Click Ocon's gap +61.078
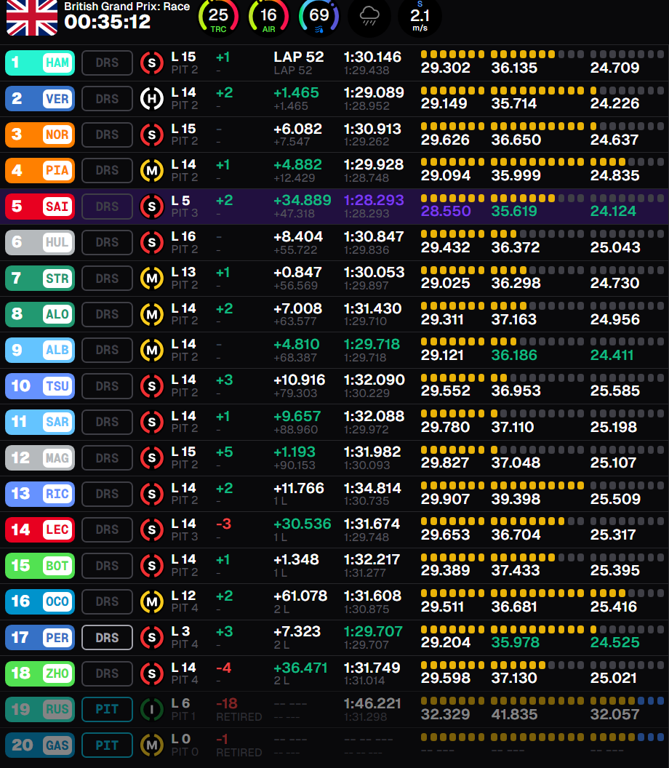Image resolution: width=669 pixels, height=768 pixels. coord(301,596)
